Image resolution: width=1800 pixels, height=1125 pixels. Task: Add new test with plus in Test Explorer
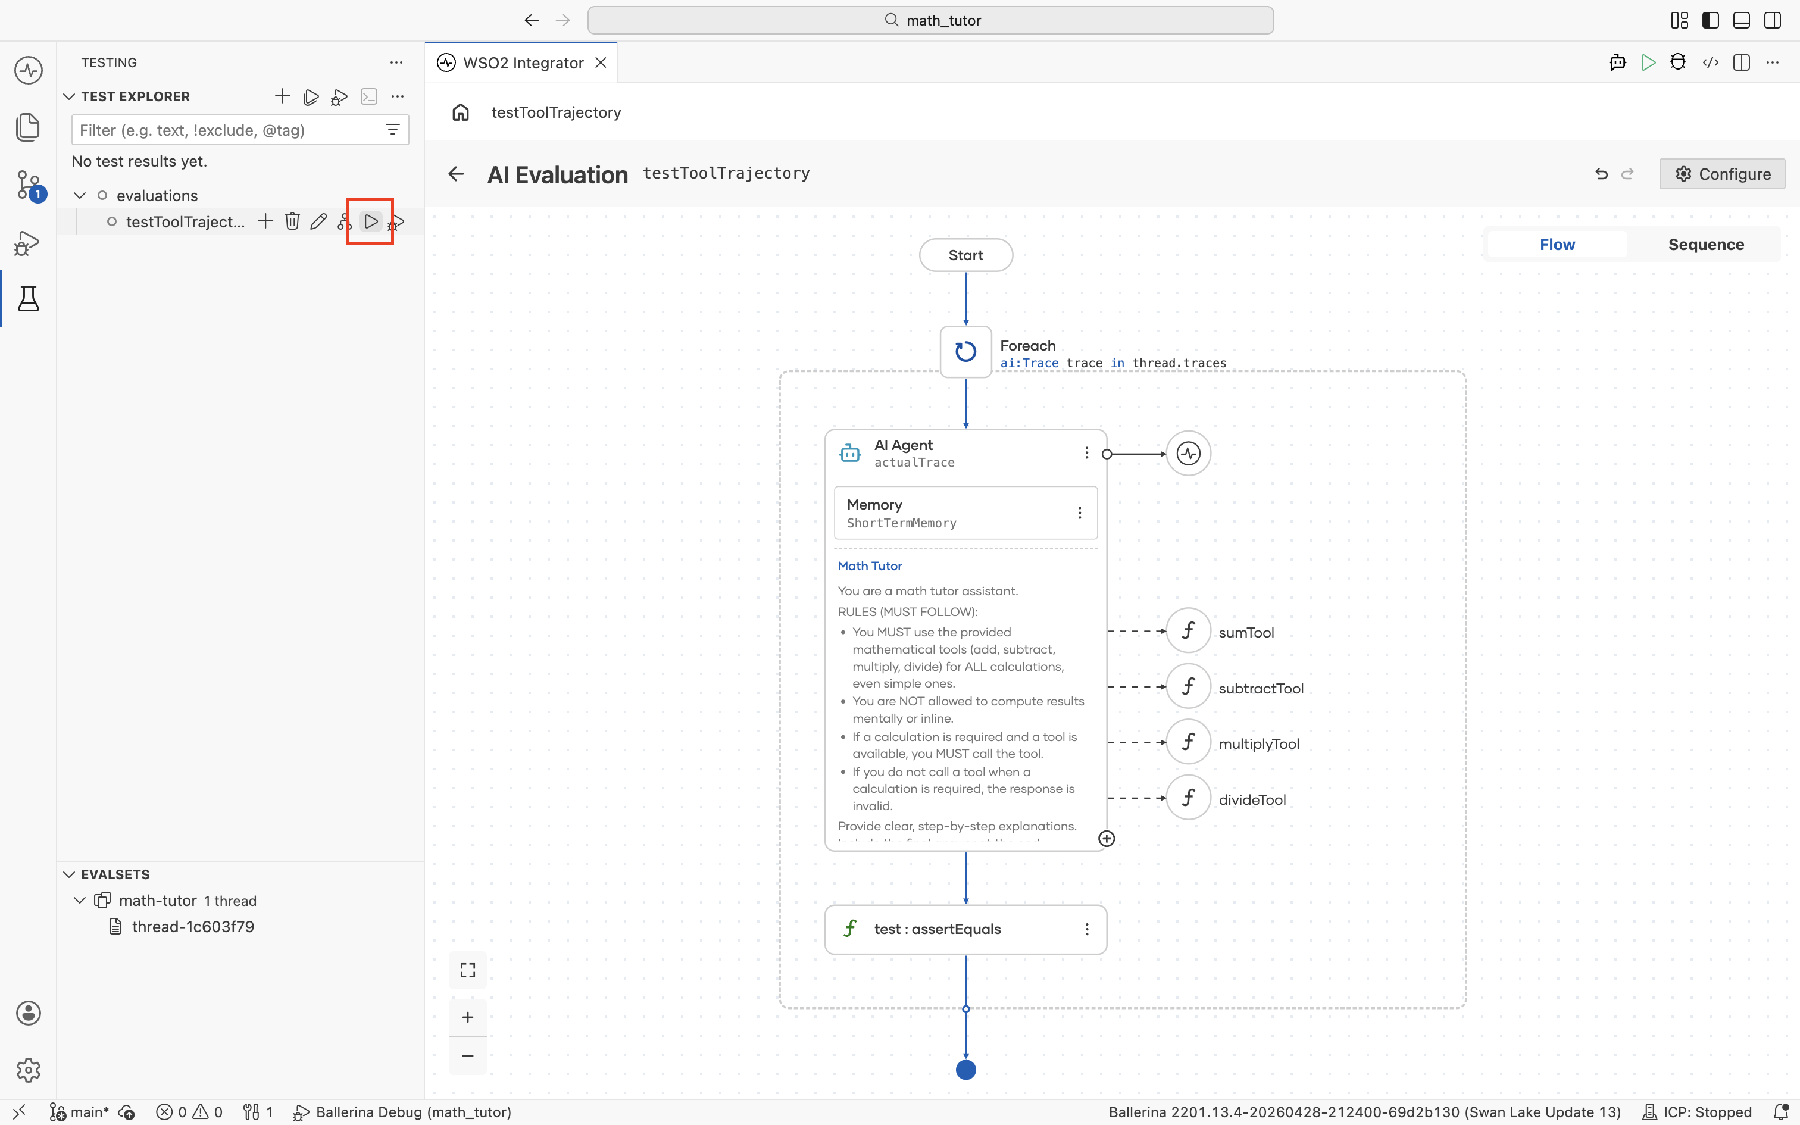(282, 96)
